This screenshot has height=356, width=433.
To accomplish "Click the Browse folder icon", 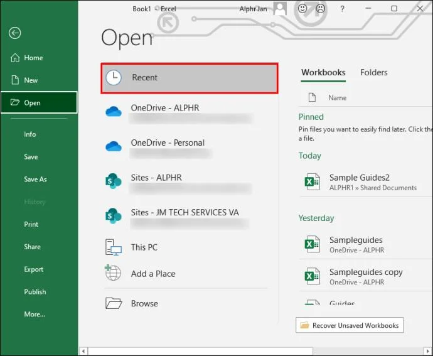I will 114,303.
